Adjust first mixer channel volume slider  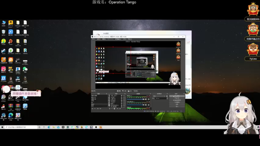coord(135,99)
